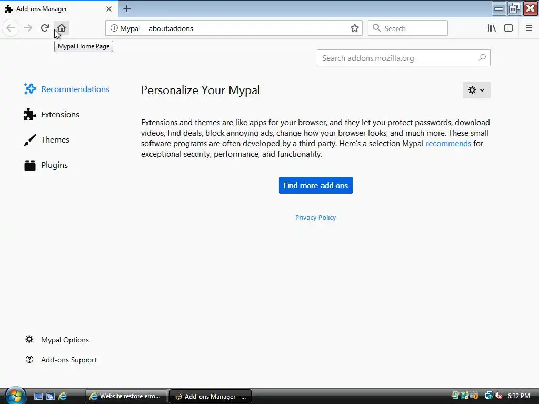
Task: Click the Forward navigation arrow
Action: 28,28
